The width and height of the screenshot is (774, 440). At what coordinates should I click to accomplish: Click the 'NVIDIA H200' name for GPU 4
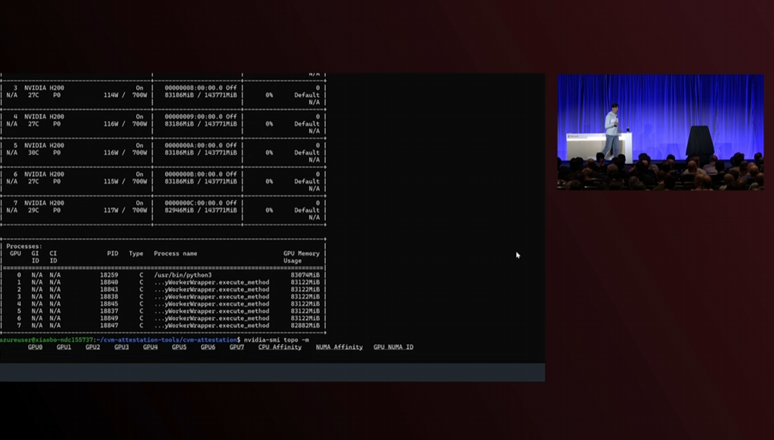click(x=44, y=116)
